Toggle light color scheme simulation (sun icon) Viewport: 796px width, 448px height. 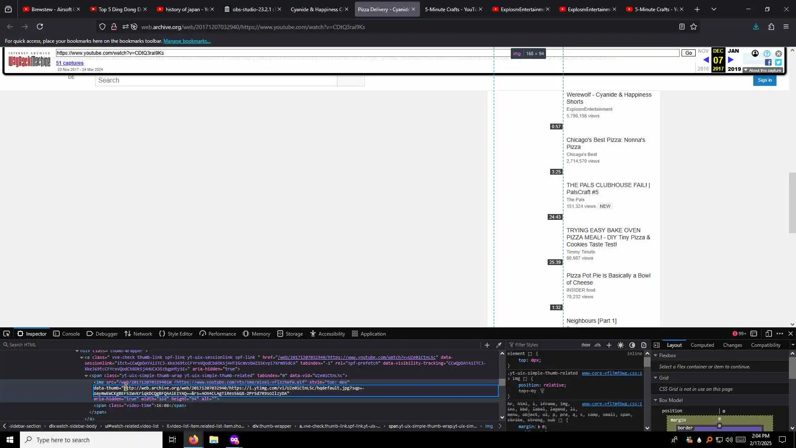point(621,345)
